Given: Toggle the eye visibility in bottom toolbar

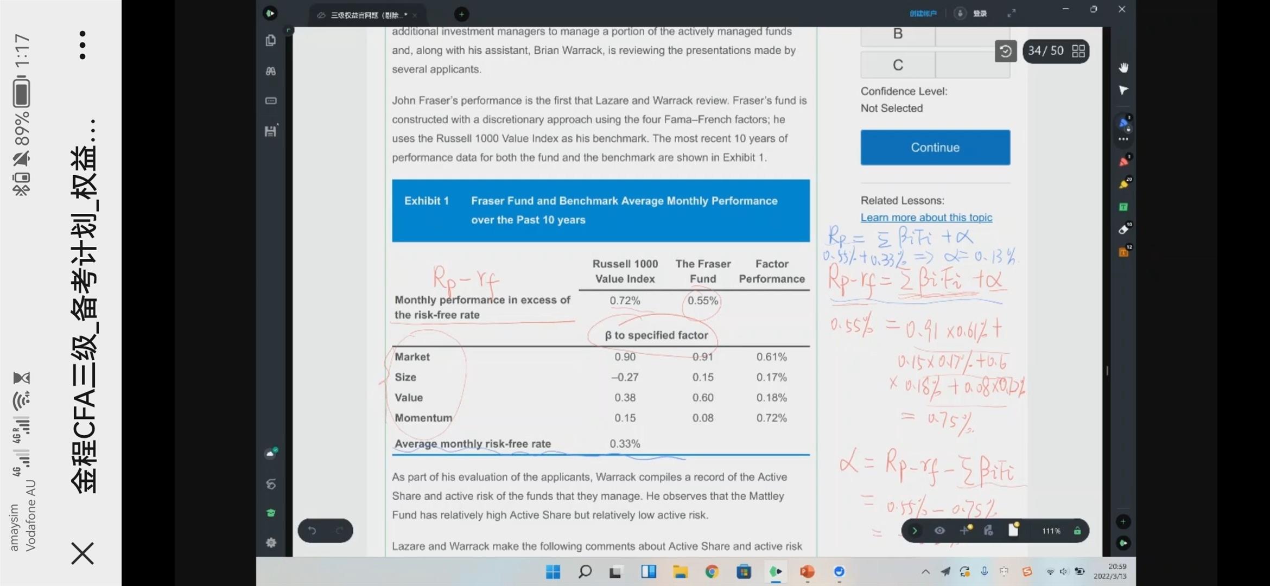Looking at the screenshot, I should pos(939,531).
